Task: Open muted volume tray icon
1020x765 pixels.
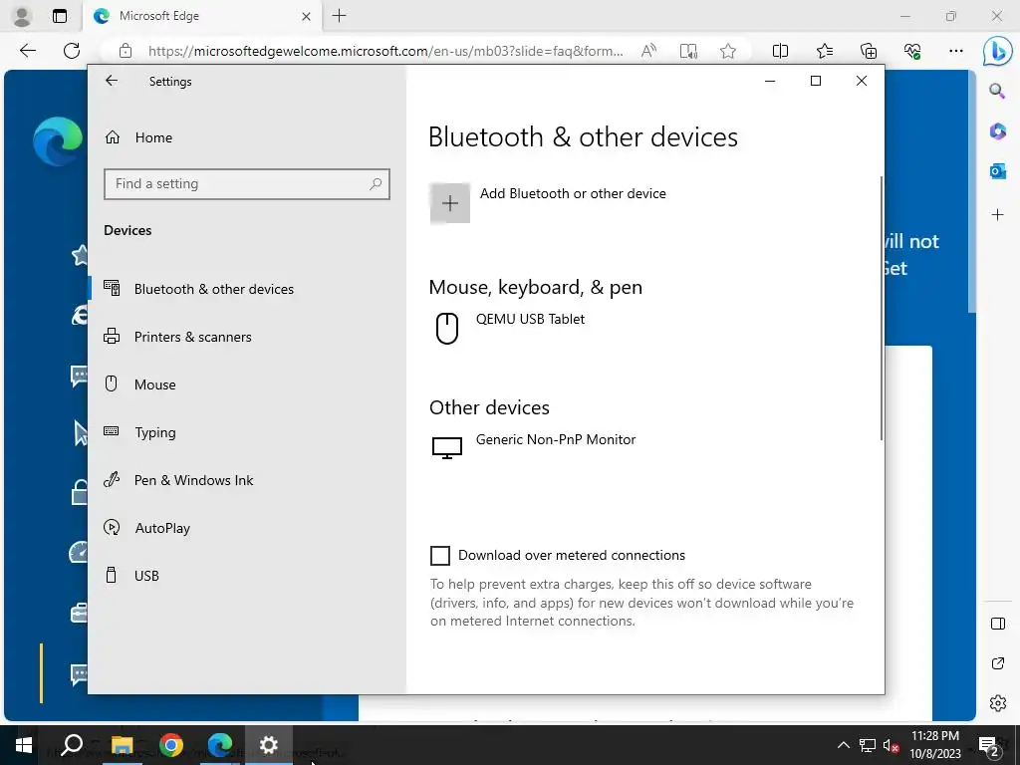Action: tap(891, 745)
